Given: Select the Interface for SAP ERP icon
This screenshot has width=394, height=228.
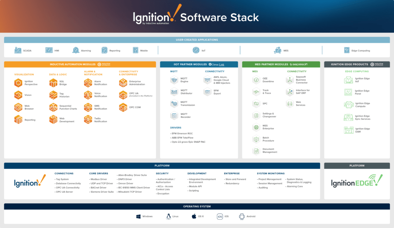Looking at the screenshot, I should click(x=290, y=92).
